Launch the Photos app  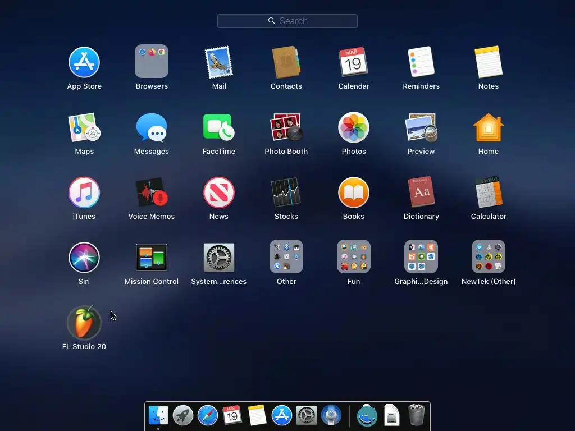point(354,127)
